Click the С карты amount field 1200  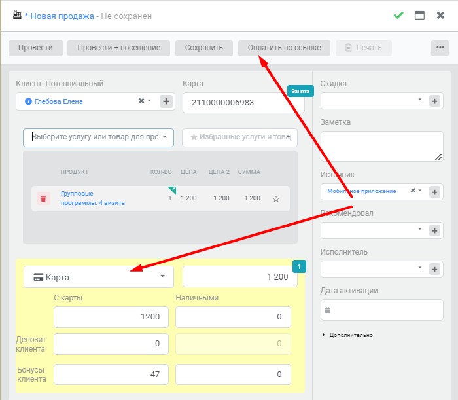tap(111, 317)
